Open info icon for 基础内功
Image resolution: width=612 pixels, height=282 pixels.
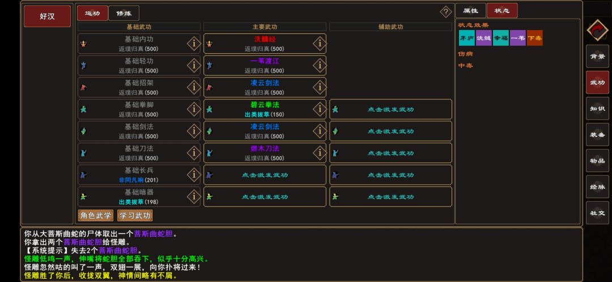point(194,44)
